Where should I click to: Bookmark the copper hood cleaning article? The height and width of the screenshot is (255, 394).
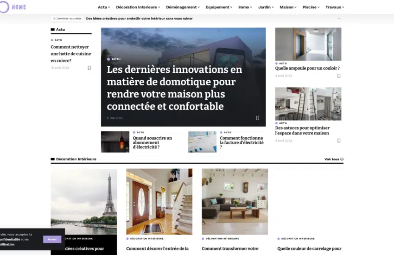[89, 68]
